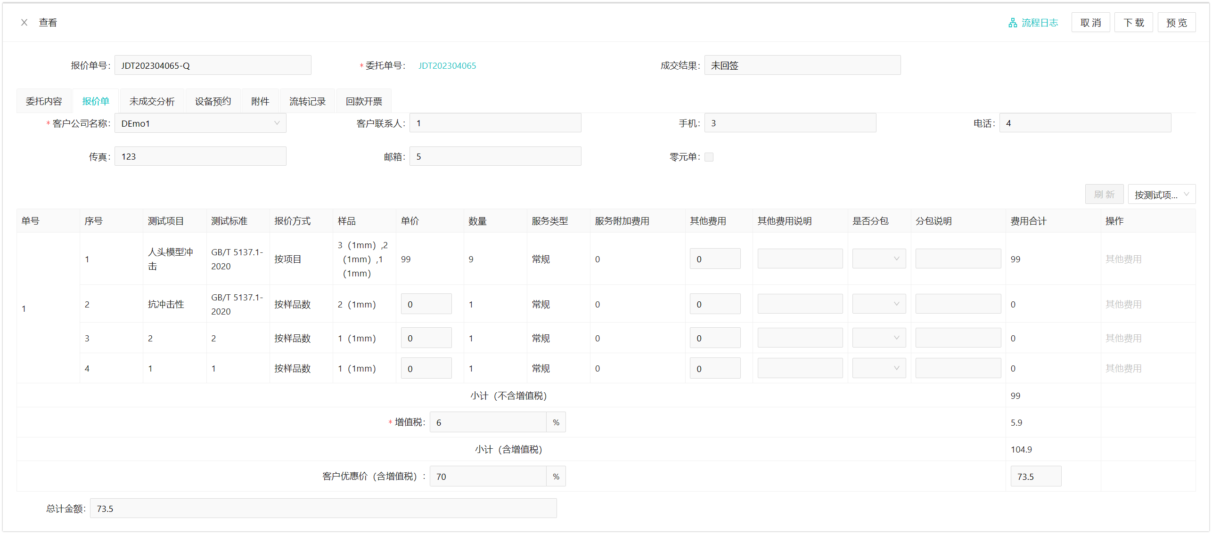Focus the 增值税 percentage input field
Screen dimensions: 1212x534
coord(488,422)
